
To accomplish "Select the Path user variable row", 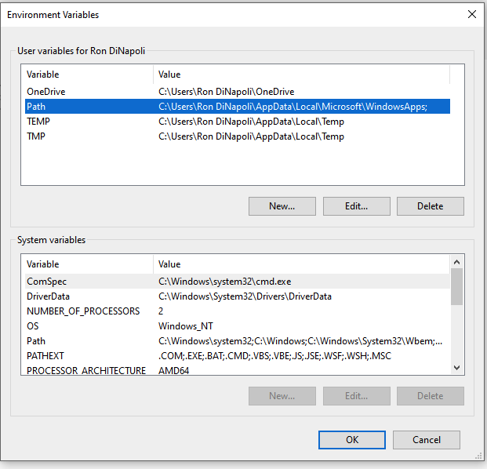I will coord(36,107).
